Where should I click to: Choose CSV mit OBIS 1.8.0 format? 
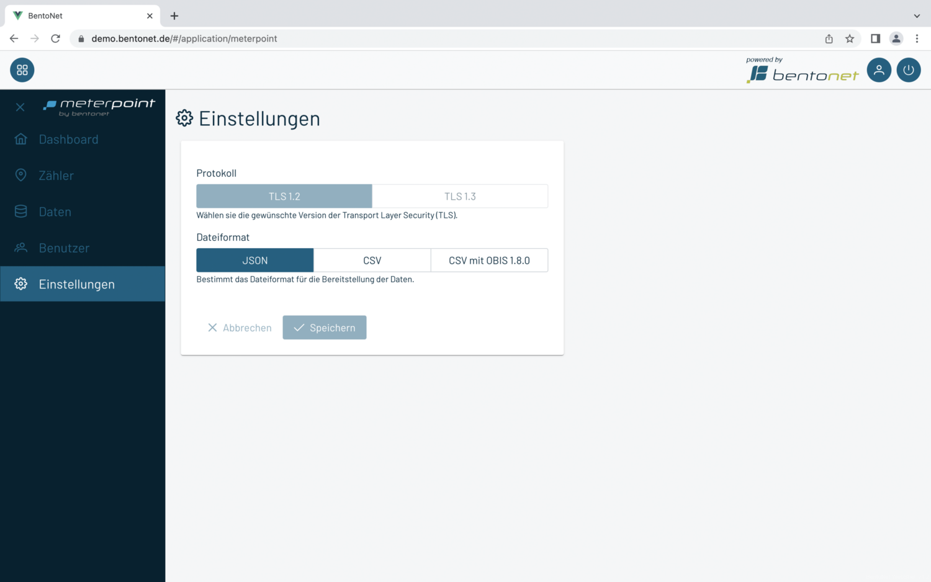[x=490, y=261]
